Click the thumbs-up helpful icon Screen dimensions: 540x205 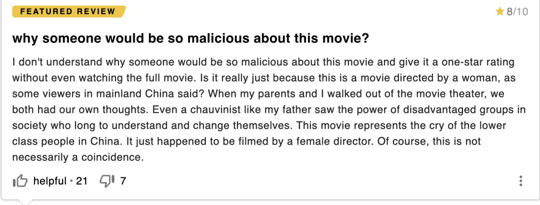pos(20,181)
